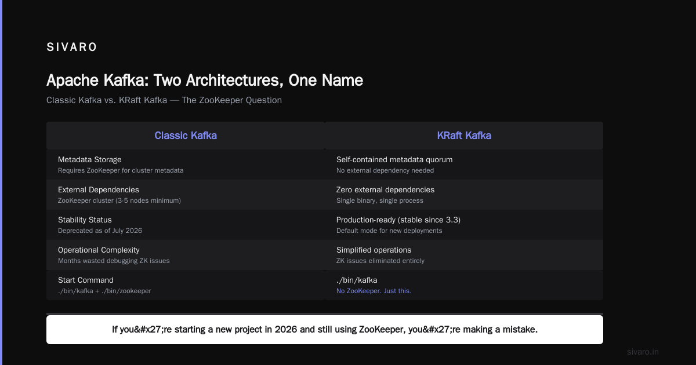Click the 'Operational Complexity' row label
The height and width of the screenshot is (365, 696).
(99, 250)
